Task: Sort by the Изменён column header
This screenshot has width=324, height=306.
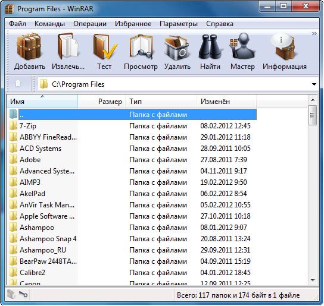Action: click(227, 101)
